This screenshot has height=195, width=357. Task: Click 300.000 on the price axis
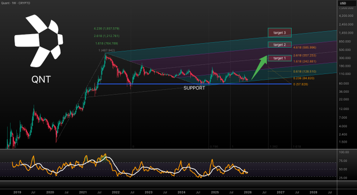[x=344, y=58]
